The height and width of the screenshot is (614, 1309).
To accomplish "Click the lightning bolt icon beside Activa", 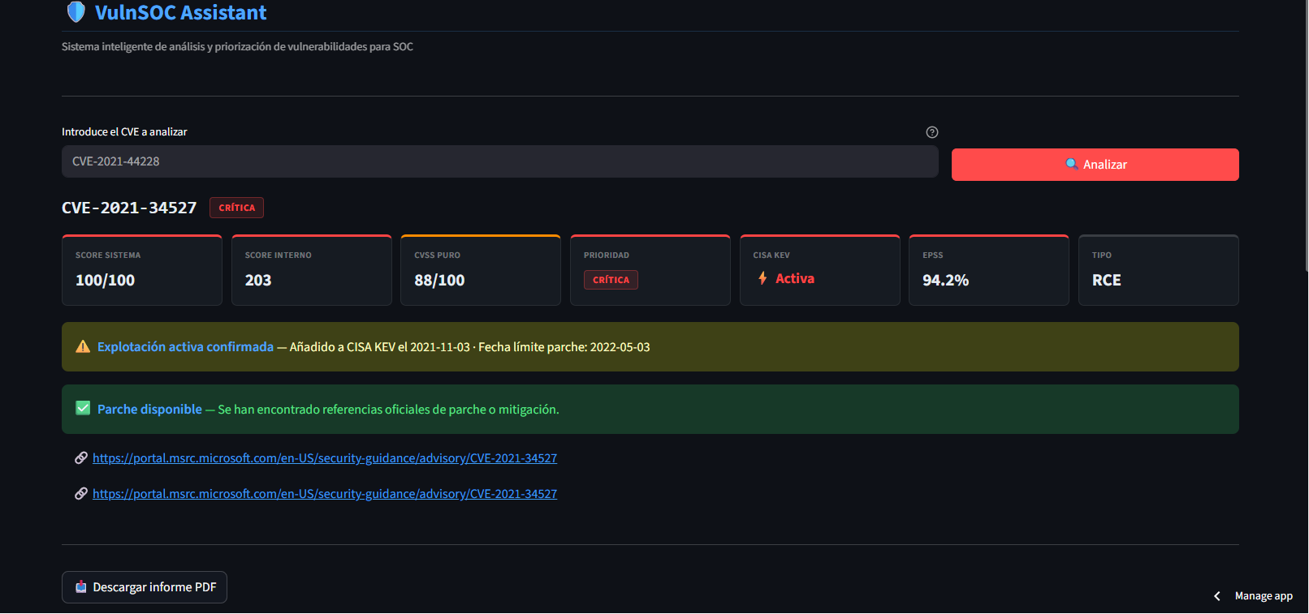I will (763, 278).
